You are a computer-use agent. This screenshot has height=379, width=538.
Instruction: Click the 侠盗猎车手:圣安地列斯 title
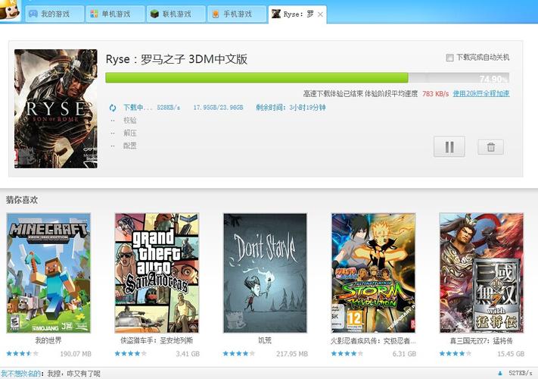[157, 340]
